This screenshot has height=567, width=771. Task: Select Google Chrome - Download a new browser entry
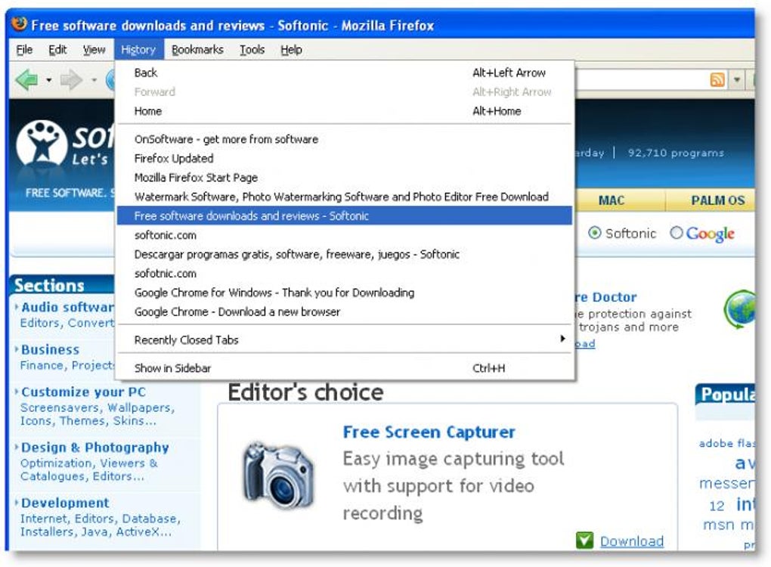tap(345, 311)
